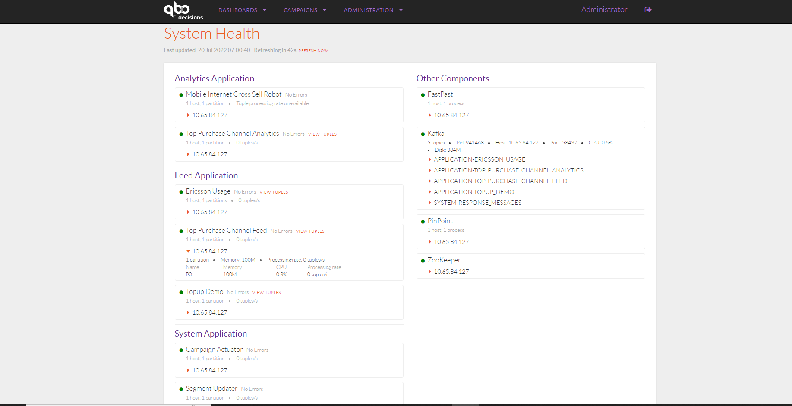Viewport: 792px width, 406px height.
Task: Click the Administrator user link
Action: coord(604,9)
